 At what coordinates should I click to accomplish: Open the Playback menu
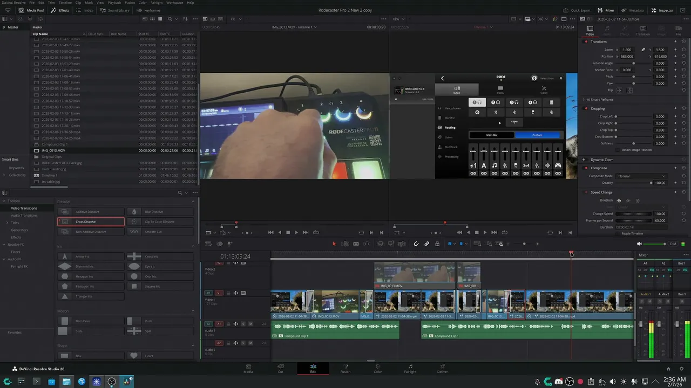[114, 3]
